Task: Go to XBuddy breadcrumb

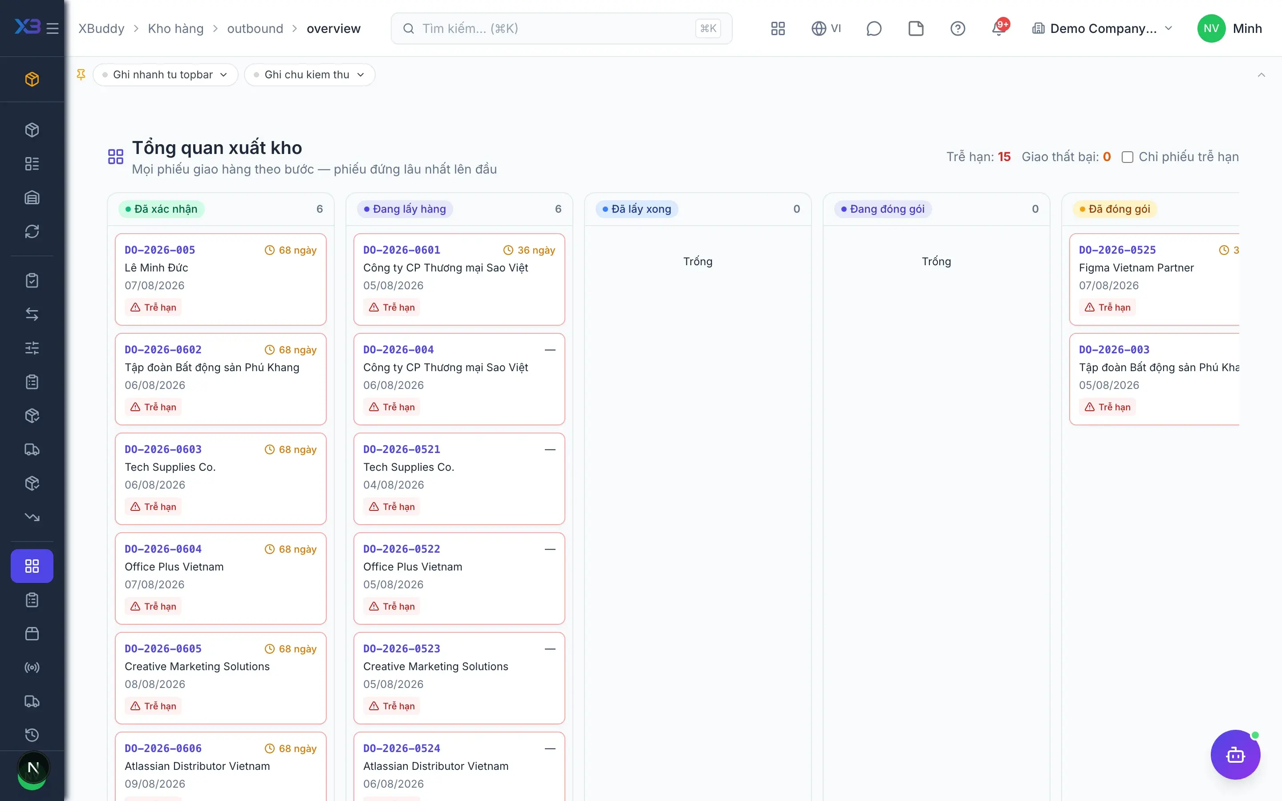Action: [x=101, y=28]
